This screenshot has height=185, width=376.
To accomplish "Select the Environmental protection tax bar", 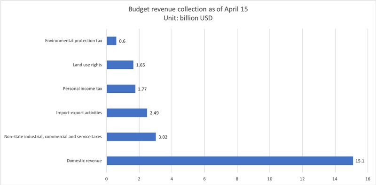I will pos(111,41).
